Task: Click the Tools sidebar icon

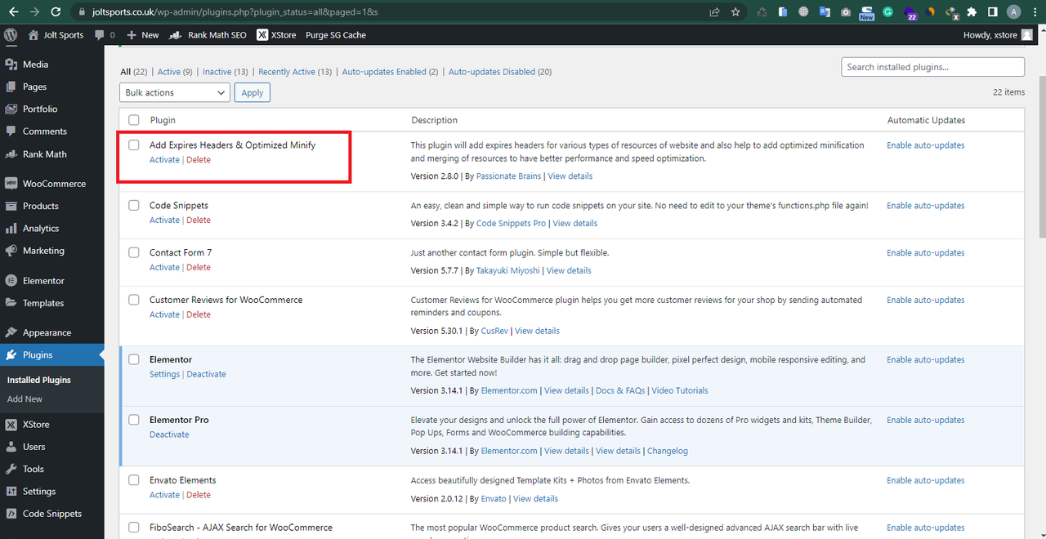Action: (x=11, y=469)
